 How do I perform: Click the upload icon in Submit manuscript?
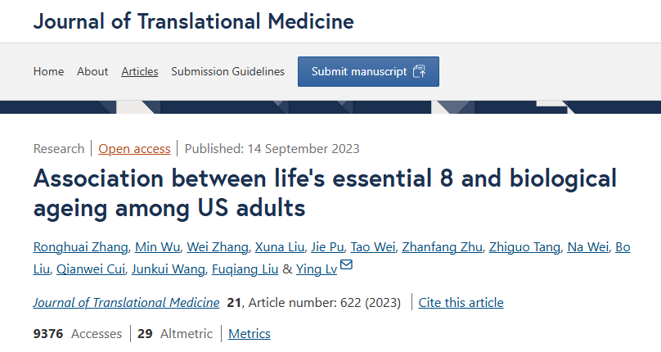pos(419,71)
